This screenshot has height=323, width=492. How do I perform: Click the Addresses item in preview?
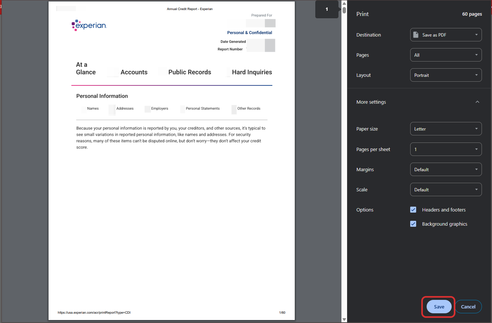[x=125, y=109]
